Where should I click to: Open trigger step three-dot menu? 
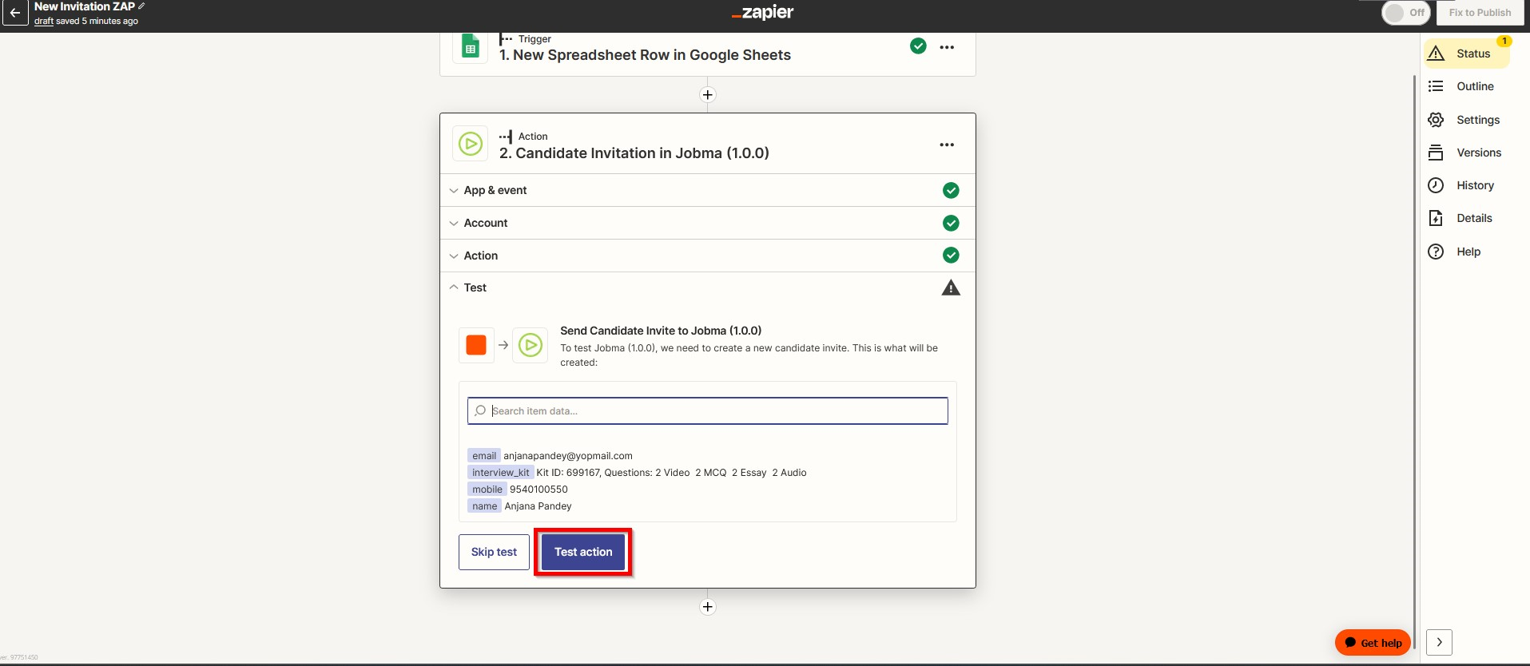pos(947,47)
